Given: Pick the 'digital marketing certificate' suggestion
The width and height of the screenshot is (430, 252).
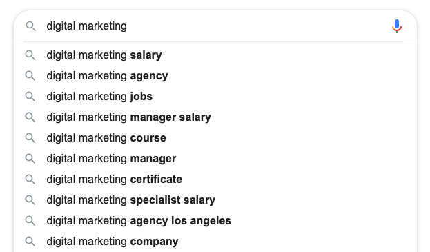Looking at the screenshot, I should coord(215,180).
